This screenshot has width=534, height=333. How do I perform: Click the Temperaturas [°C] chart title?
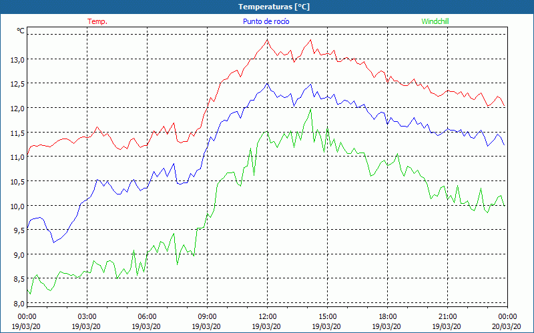click(x=274, y=7)
